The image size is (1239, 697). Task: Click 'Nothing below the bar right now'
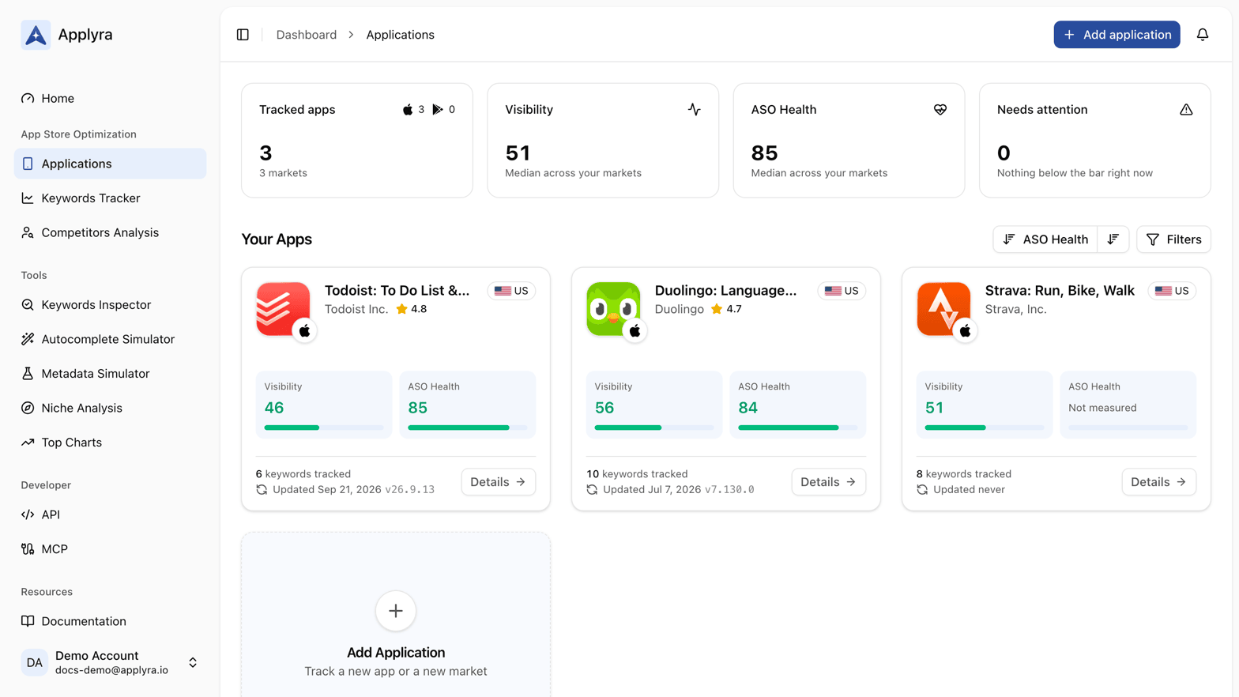(x=1075, y=173)
